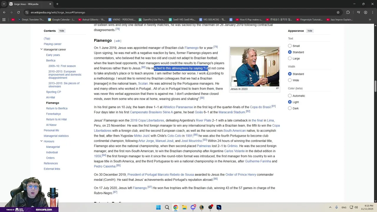
Task: Select Automatic color mode
Action: pos(290,96)
